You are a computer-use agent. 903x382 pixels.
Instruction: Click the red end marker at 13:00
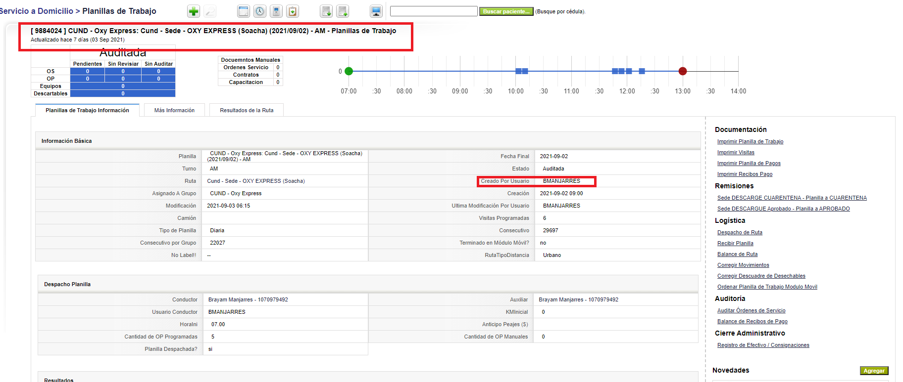click(683, 71)
